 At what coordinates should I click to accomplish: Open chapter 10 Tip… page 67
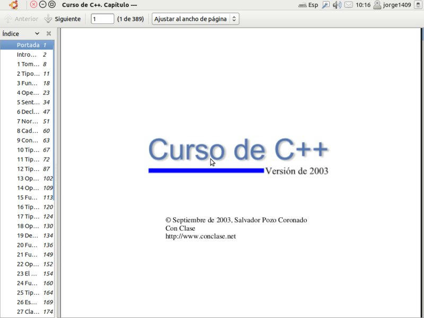pyautogui.click(x=27, y=150)
